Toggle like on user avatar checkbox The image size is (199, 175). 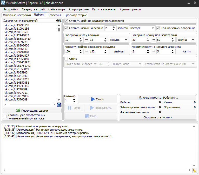(x=67, y=21)
